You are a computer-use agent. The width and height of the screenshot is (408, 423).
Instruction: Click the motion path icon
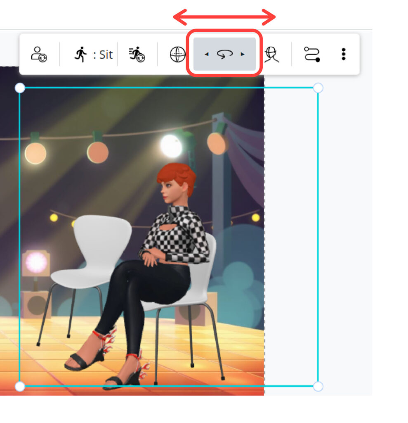click(x=312, y=54)
